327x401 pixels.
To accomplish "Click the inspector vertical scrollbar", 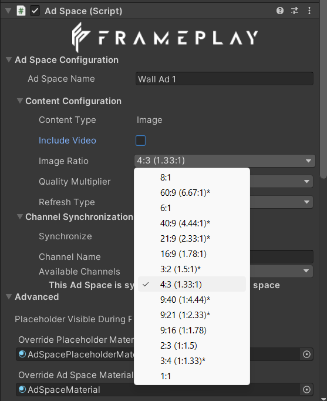I will 323,89.
